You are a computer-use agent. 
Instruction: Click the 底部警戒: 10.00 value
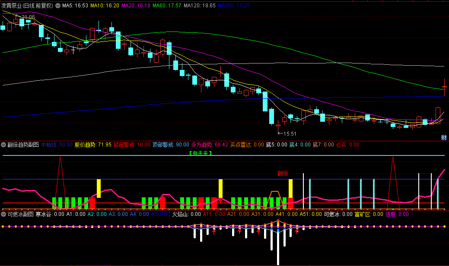point(132,145)
